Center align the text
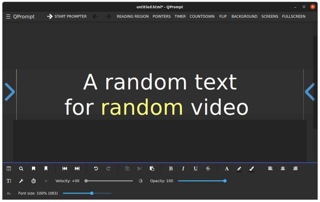 click(x=283, y=168)
